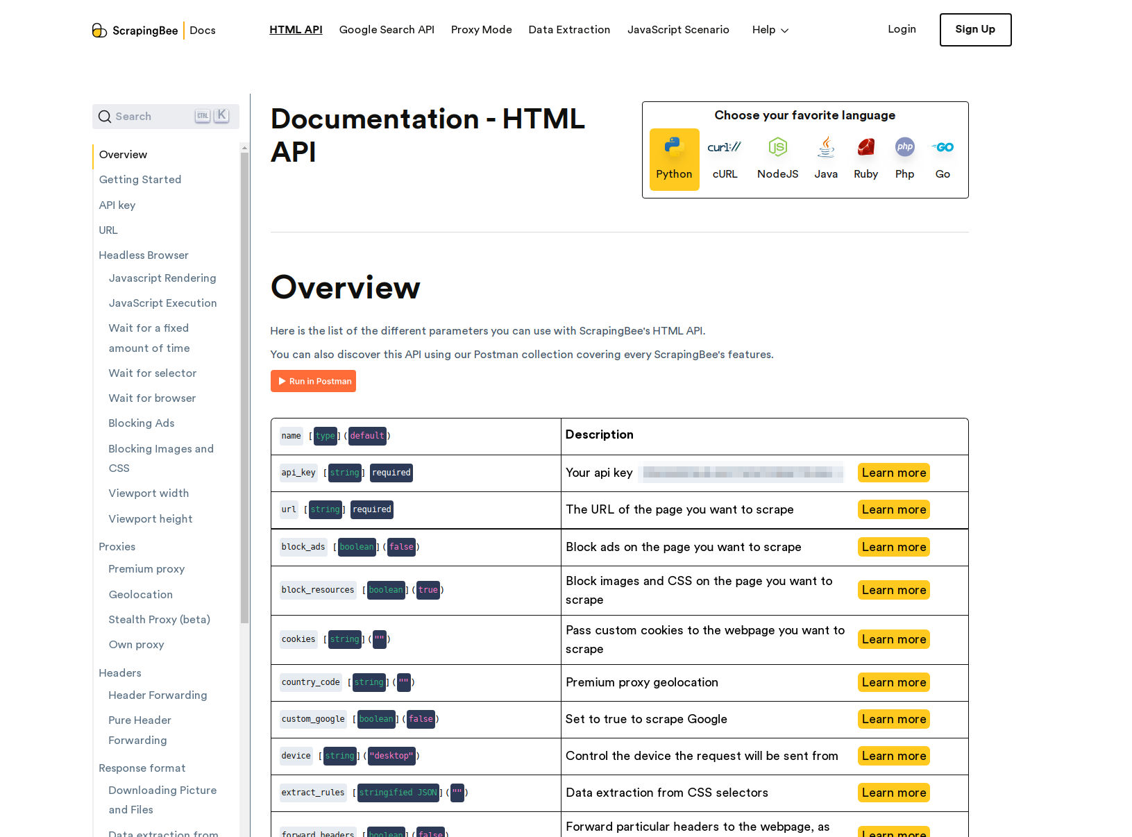Select the cURL language icon

tap(725, 146)
